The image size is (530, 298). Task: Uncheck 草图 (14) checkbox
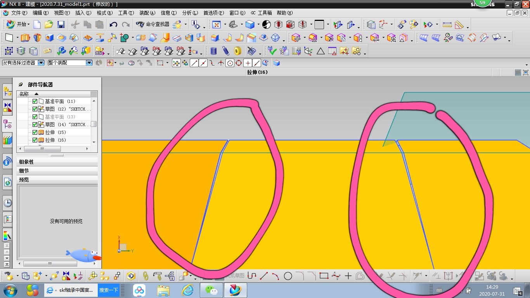click(35, 125)
